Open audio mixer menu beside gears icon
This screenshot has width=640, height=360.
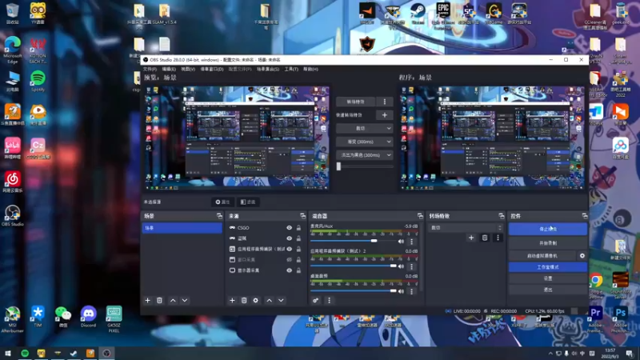pyautogui.click(x=330, y=301)
